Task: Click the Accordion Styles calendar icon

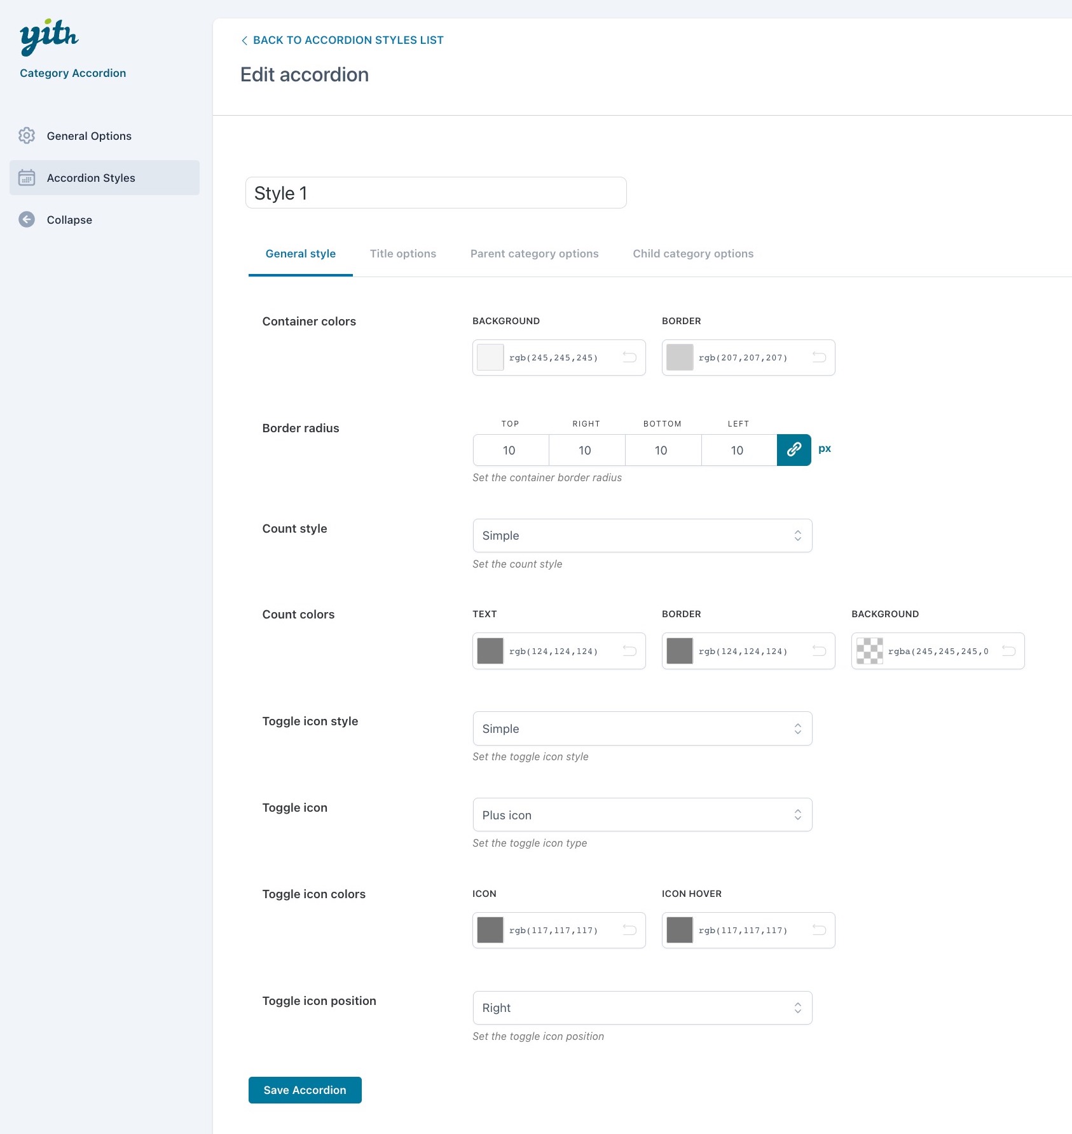Action: 27,178
